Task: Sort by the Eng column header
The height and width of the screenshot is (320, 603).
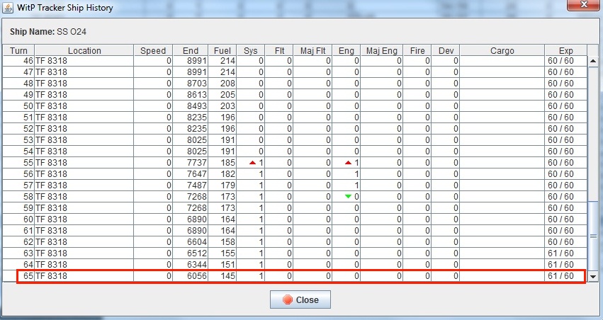Action: pyautogui.click(x=346, y=51)
